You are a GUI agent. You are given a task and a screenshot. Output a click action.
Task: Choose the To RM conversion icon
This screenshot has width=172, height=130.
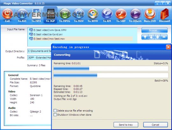pyautogui.click(x=107, y=14)
